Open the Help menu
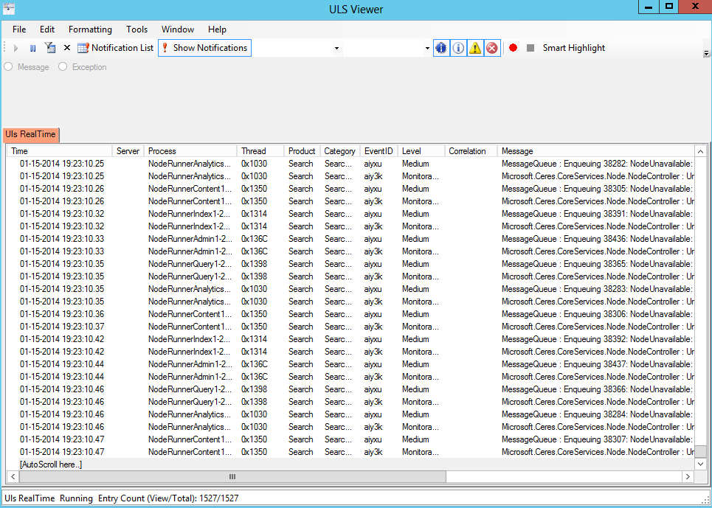712x508 pixels. (x=217, y=29)
